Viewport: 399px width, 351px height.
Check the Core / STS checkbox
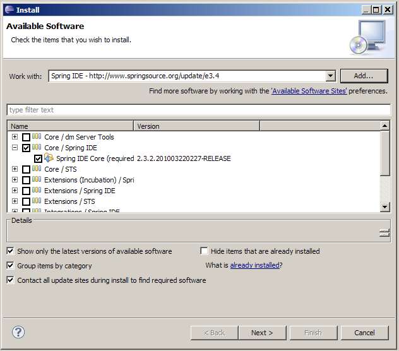coord(27,169)
